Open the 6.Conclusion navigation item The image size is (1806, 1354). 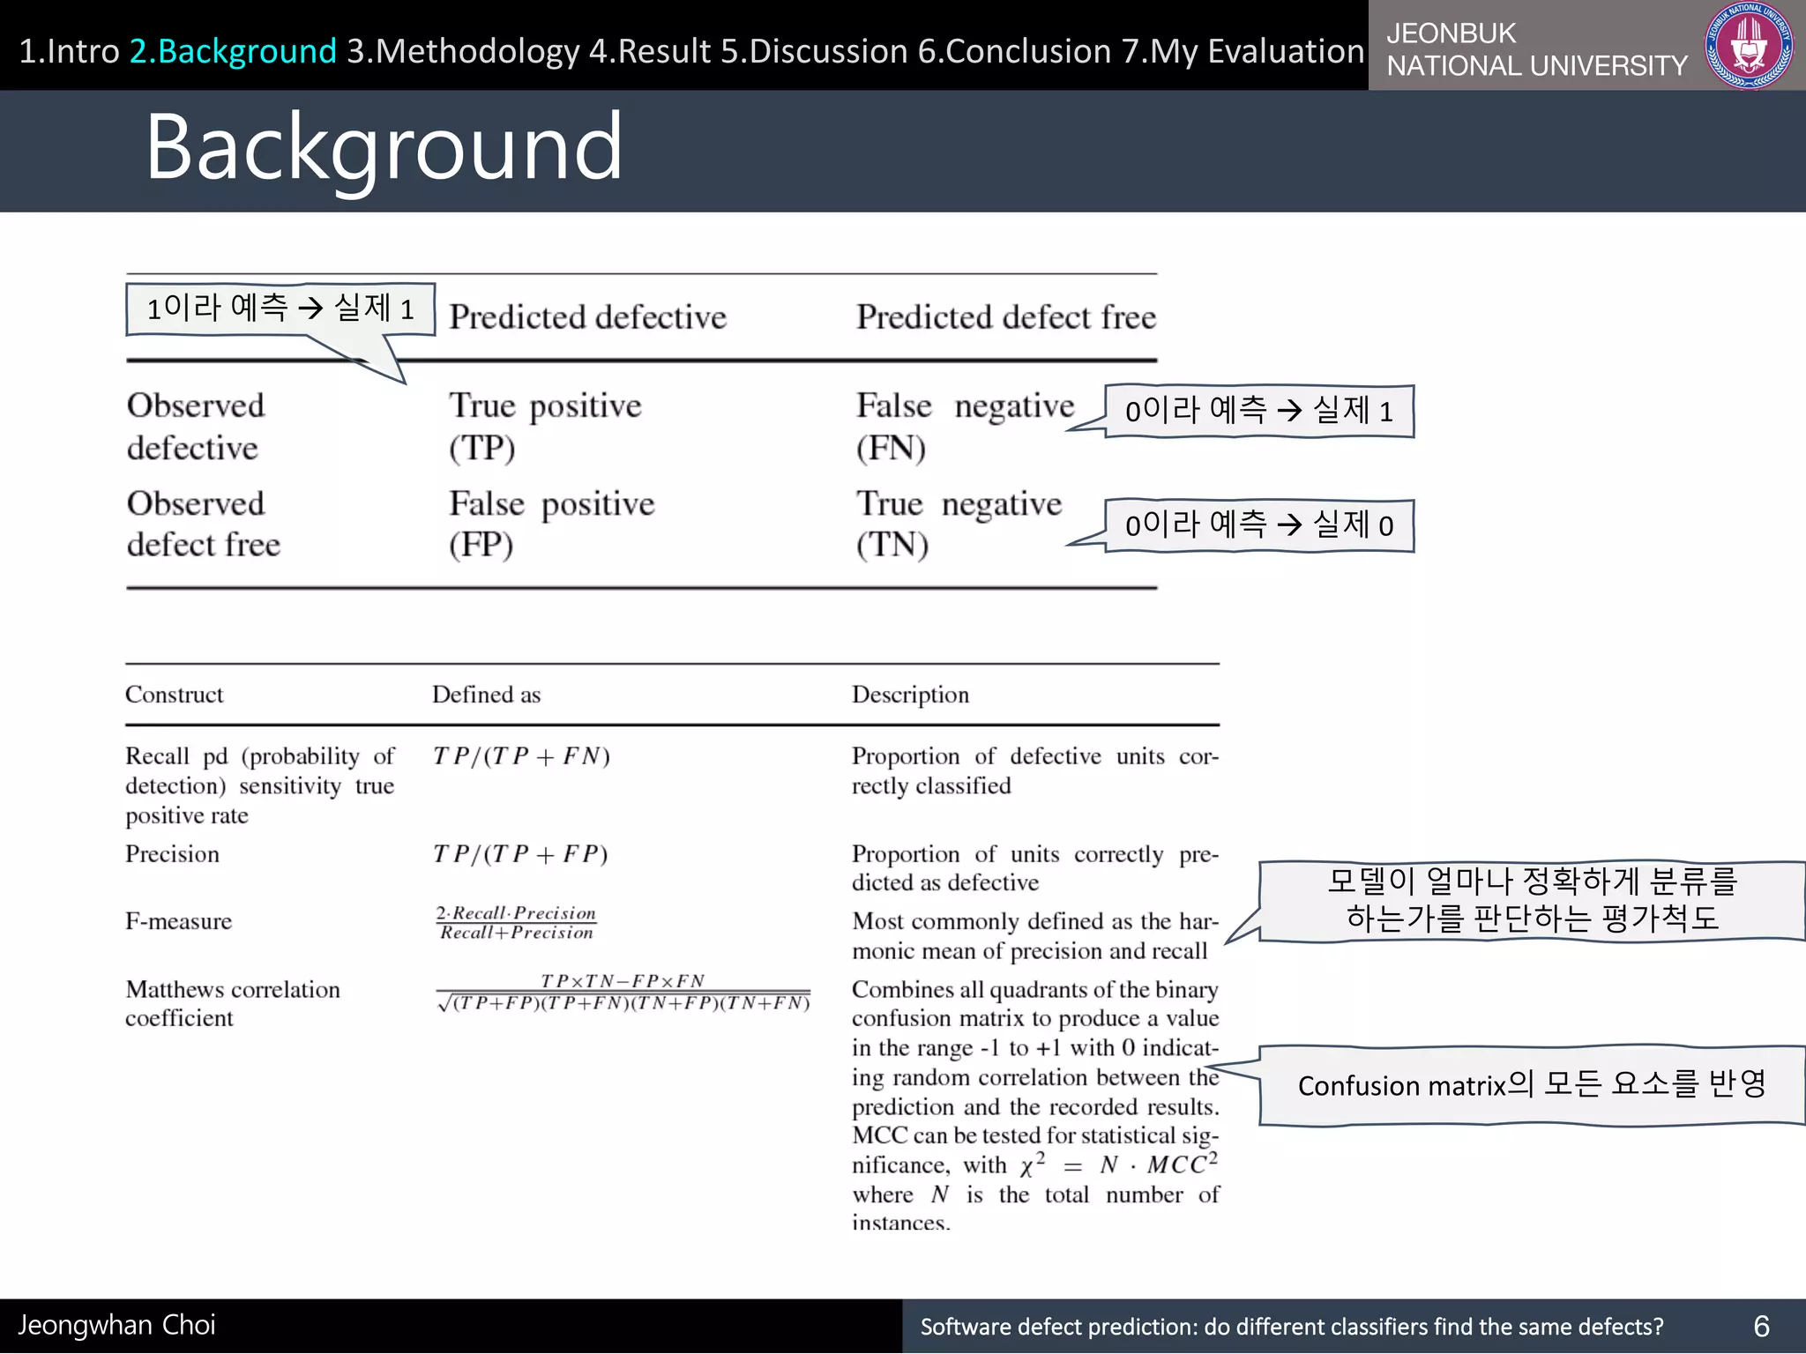1014,51
